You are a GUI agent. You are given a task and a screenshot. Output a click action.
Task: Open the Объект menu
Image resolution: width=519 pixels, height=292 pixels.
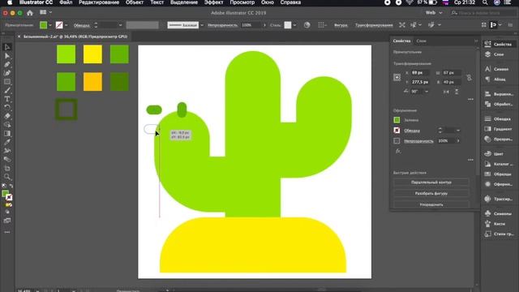(x=135, y=2)
